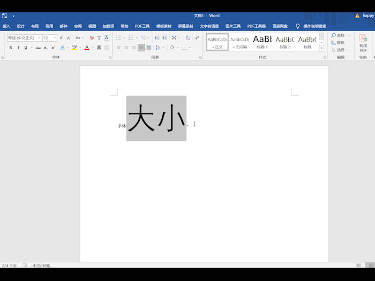Image resolution: width=375 pixels, height=281 pixels.
Task: Toggle bold formatting
Action: [11, 48]
